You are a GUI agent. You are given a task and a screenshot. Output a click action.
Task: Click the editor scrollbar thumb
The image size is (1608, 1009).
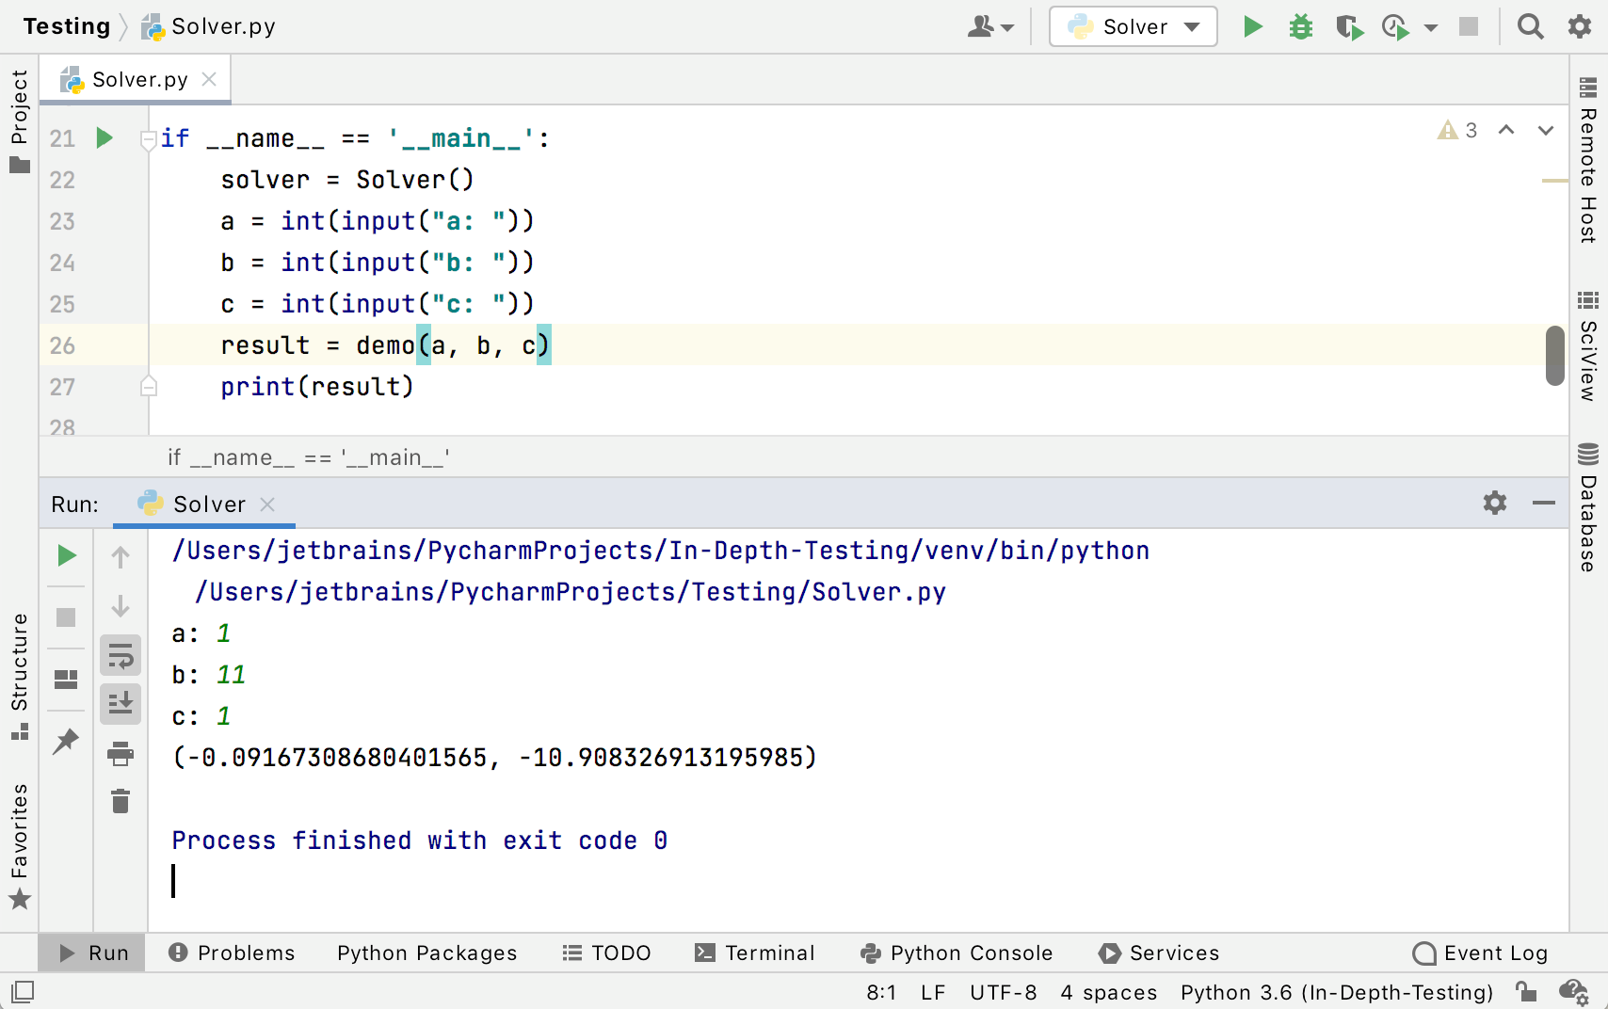click(x=1554, y=356)
